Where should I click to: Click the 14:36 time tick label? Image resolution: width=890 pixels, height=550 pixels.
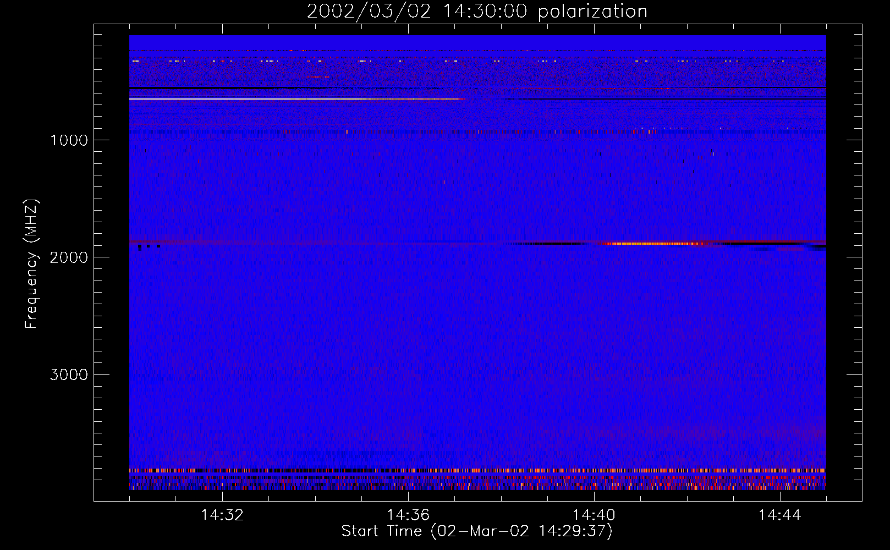408,515
